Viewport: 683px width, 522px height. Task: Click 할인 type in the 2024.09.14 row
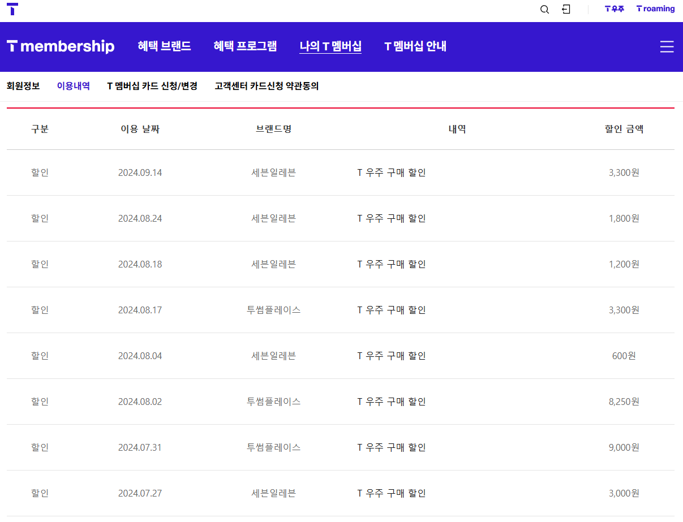click(40, 172)
